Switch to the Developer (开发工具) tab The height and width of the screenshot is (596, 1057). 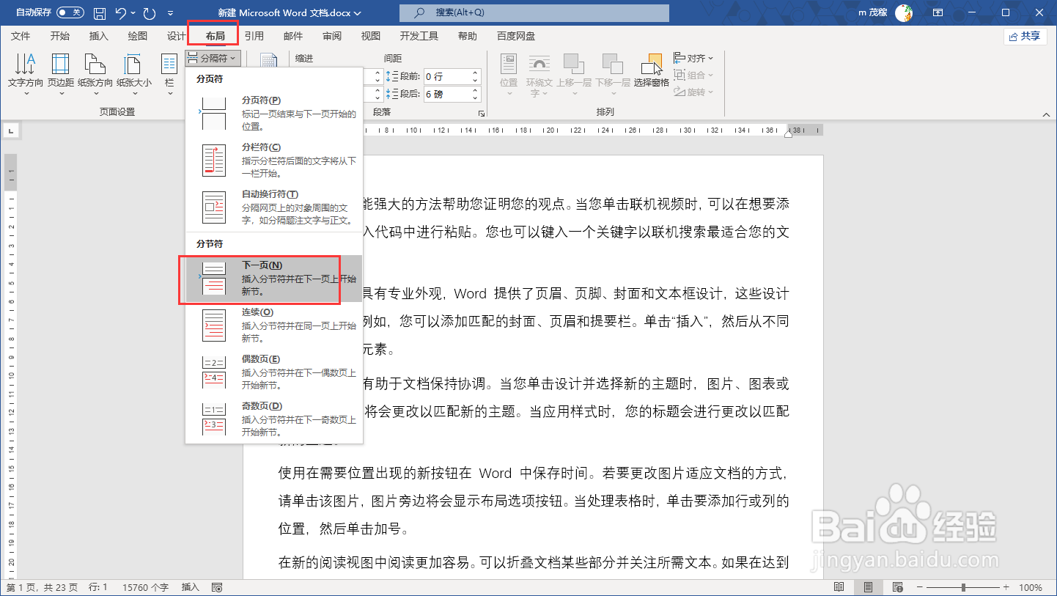[419, 36]
